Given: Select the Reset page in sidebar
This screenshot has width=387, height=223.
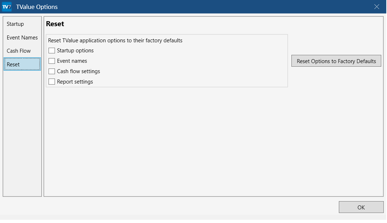Looking at the screenshot, I should pyautogui.click(x=22, y=64).
